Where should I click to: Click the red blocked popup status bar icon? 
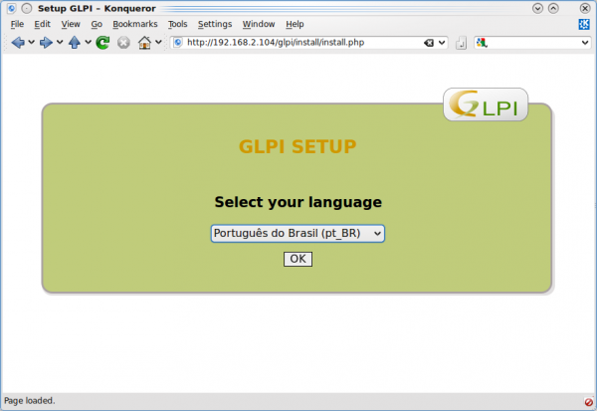click(589, 401)
